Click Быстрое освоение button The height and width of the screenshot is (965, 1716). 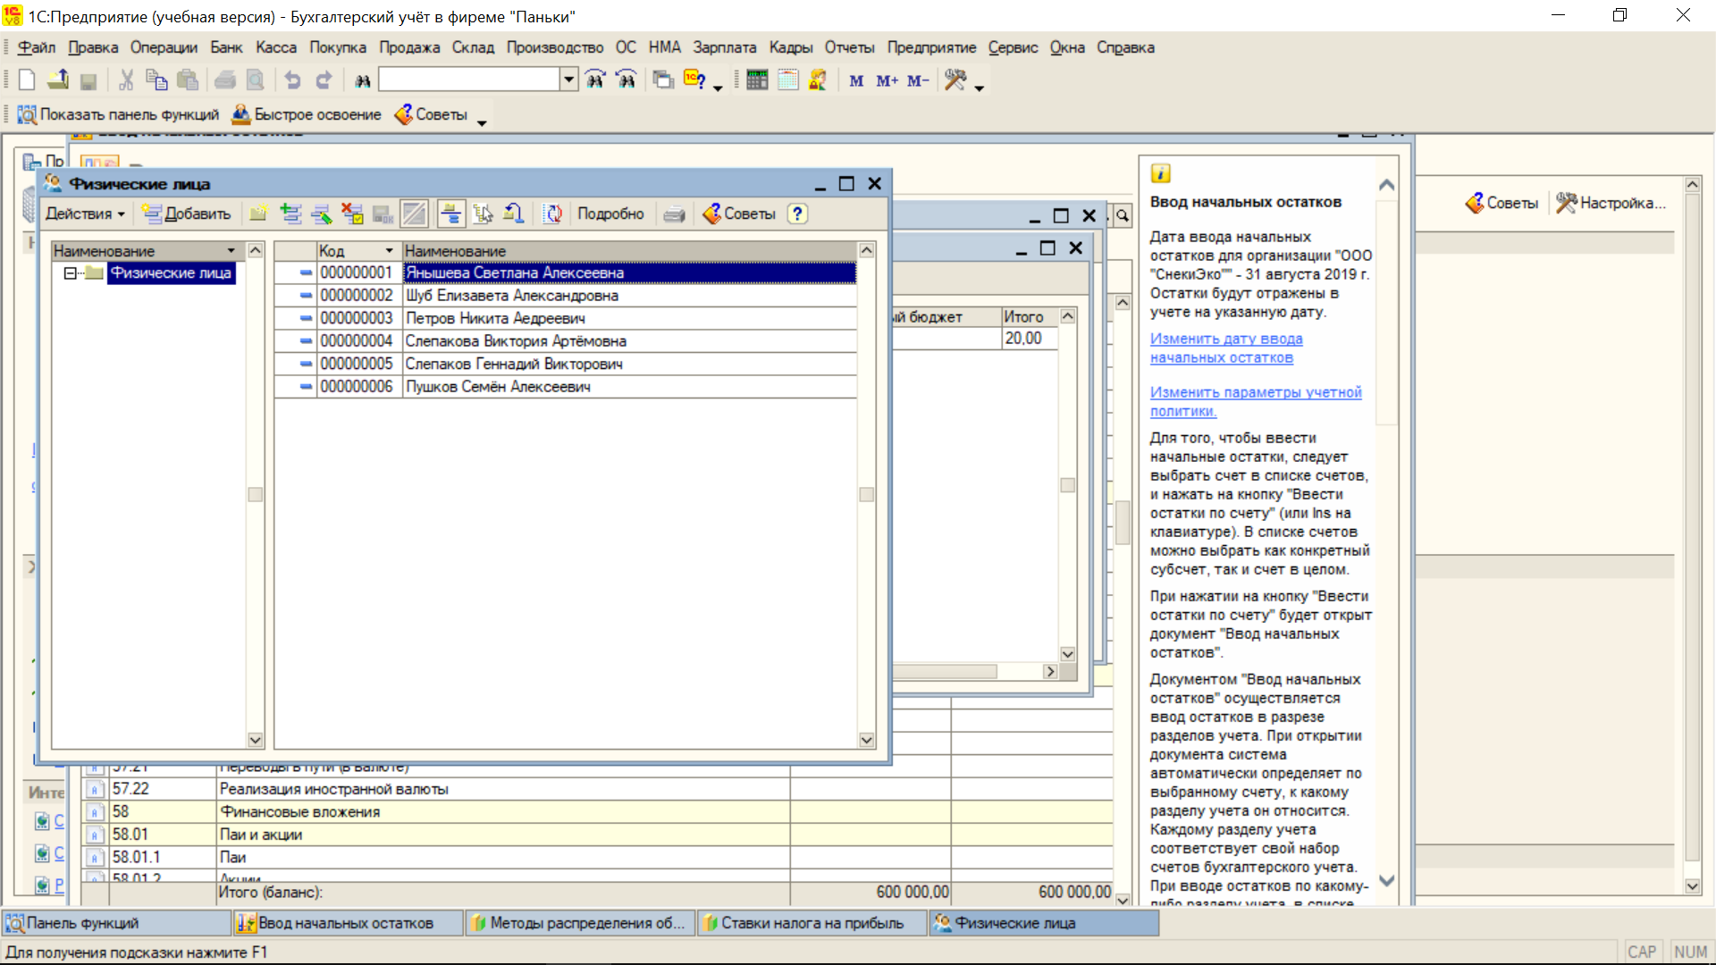click(307, 114)
